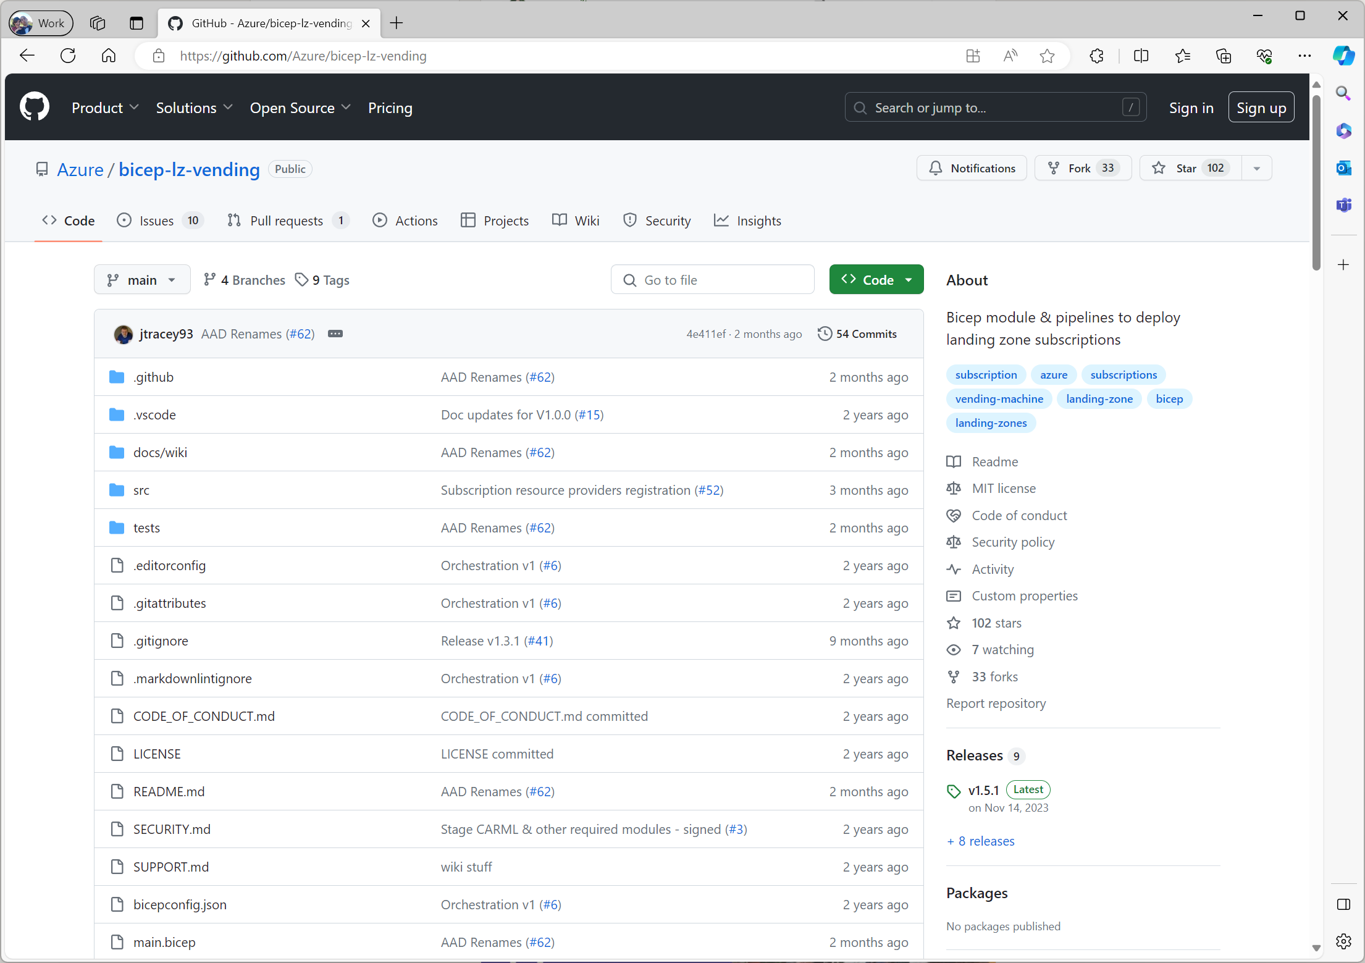Open the .github folder
The image size is (1365, 963).
pos(153,377)
